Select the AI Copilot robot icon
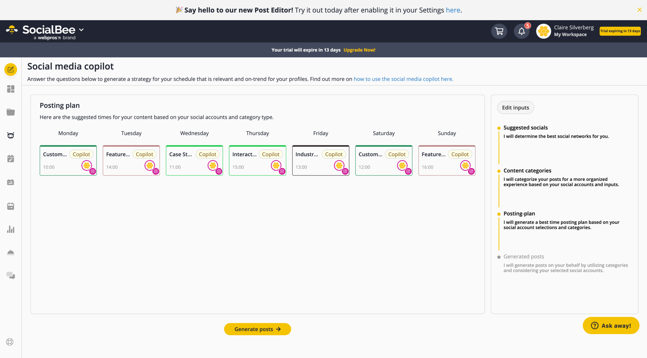Image resolution: width=647 pixels, height=358 pixels. coord(10,135)
